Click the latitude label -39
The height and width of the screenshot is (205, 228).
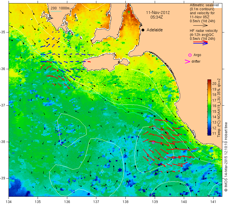[x=3, y=178]
